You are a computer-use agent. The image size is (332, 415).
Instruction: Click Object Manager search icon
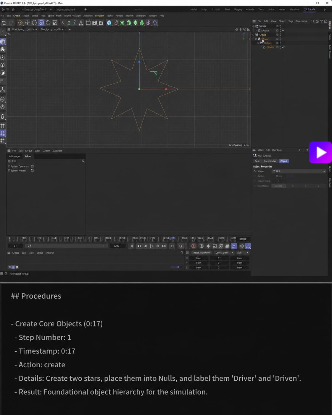pyautogui.click(x=313, y=21)
